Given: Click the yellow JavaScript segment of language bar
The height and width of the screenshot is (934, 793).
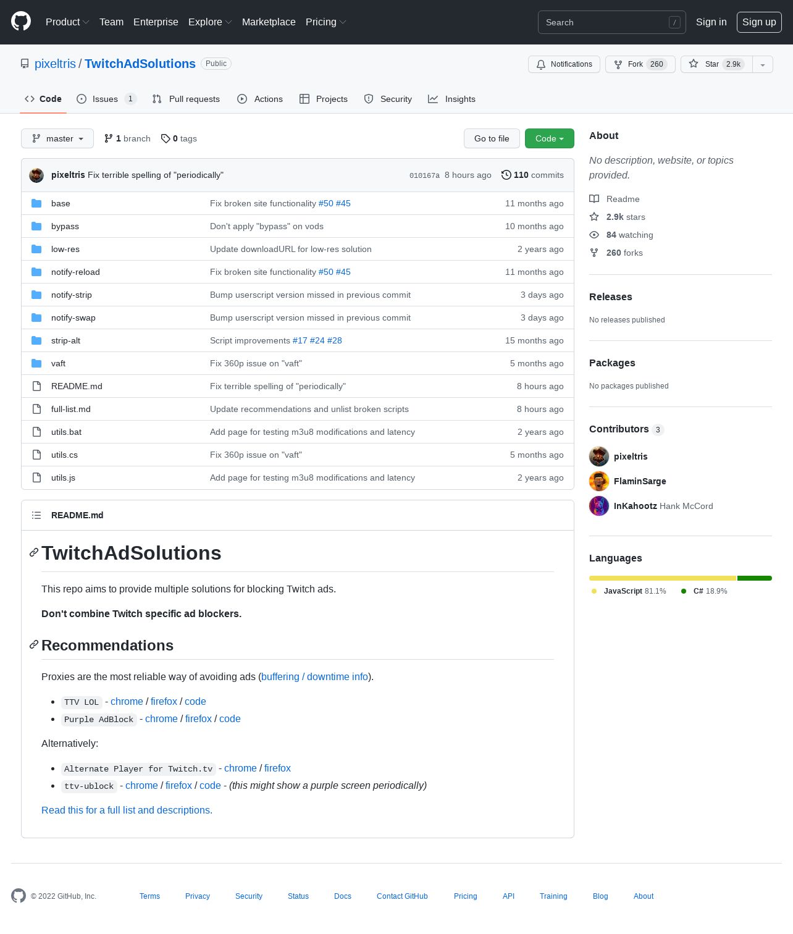Looking at the screenshot, I should tap(663, 578).
